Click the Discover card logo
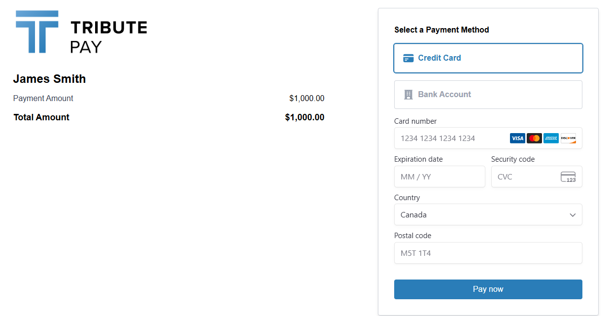Viewport: 610px width, 316px height. [568, 139]
